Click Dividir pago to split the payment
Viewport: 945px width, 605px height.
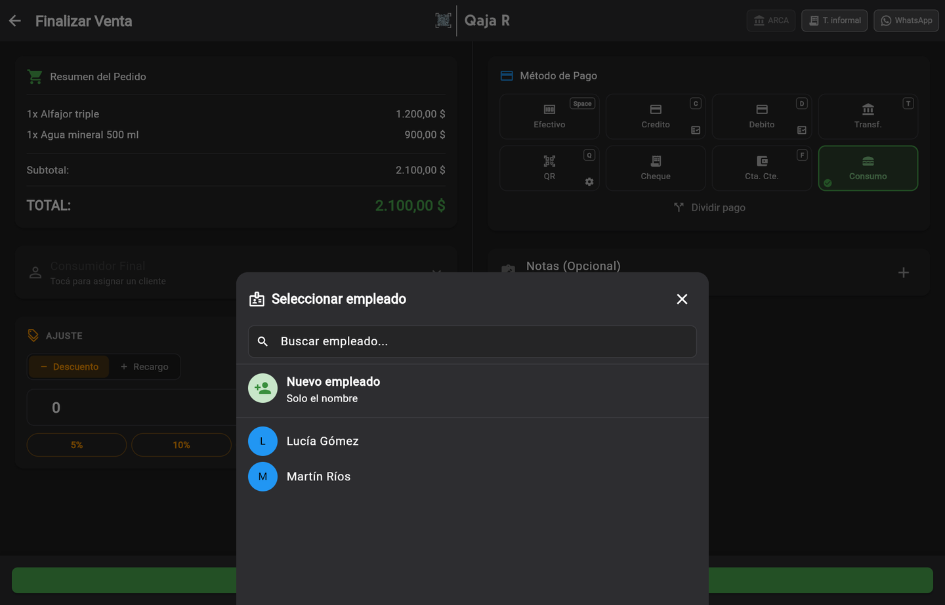coord(709,207)
